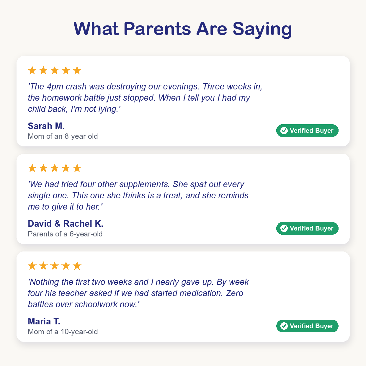Click the first star in Maria T.'s review
The width and height of the screenshot is (366, 366).
click(32, 266)
